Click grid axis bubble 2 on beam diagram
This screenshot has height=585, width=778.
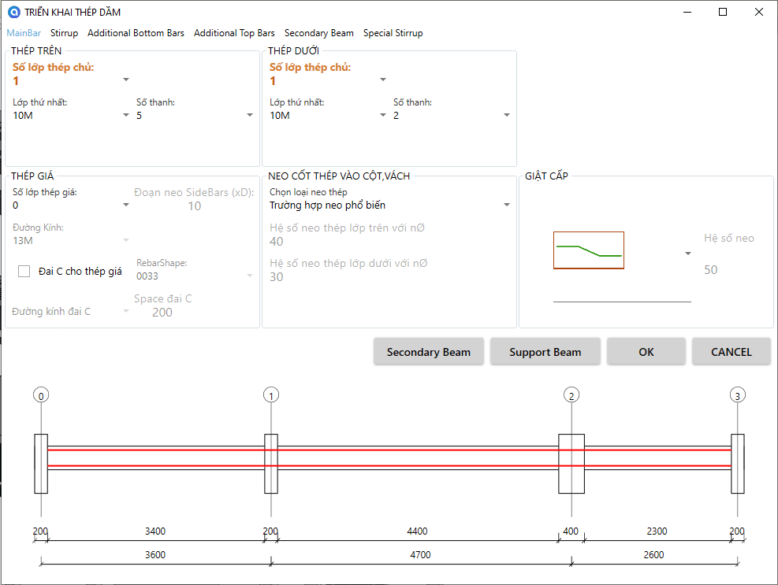571,395
